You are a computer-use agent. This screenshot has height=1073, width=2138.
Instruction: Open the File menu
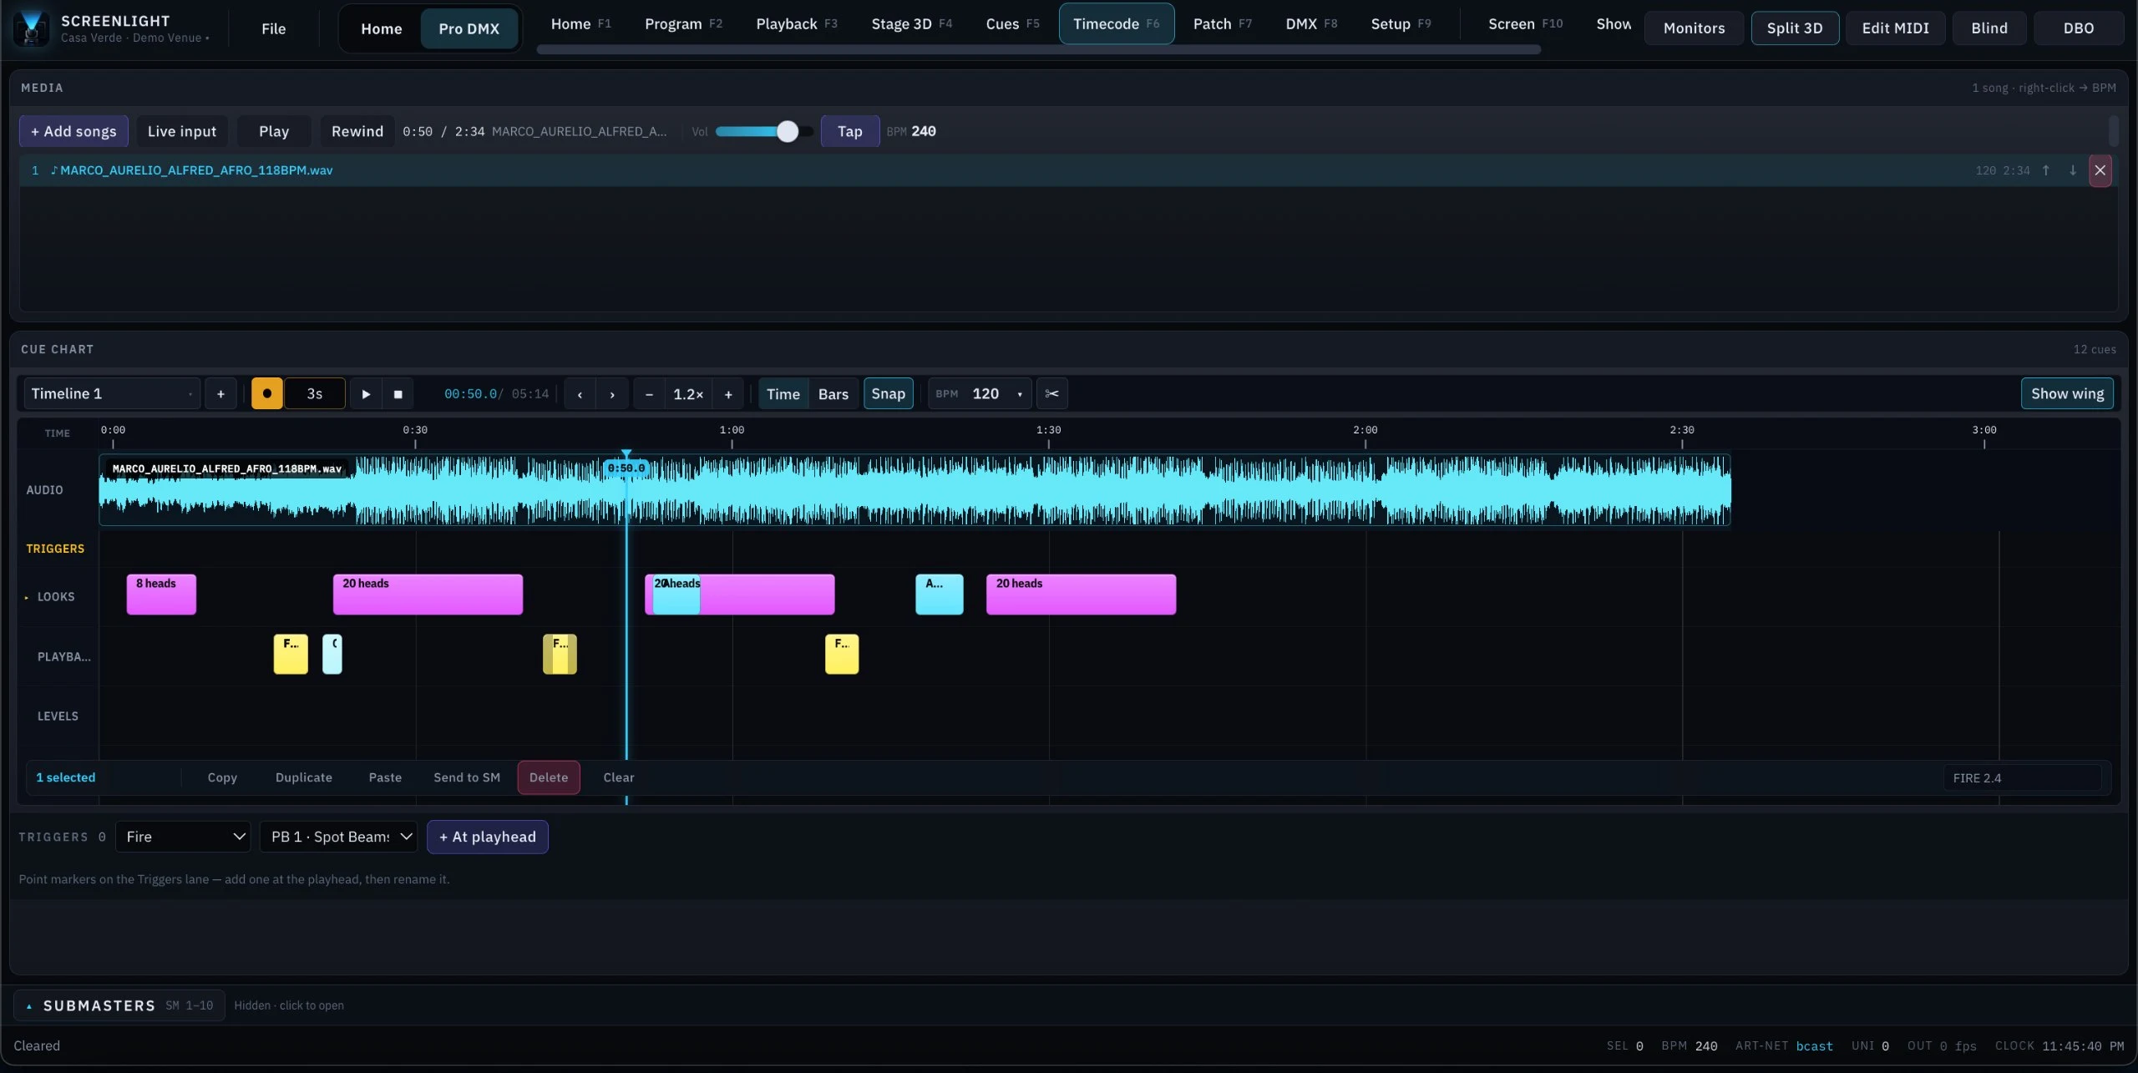pyautogui.click(x=273, y=28)
